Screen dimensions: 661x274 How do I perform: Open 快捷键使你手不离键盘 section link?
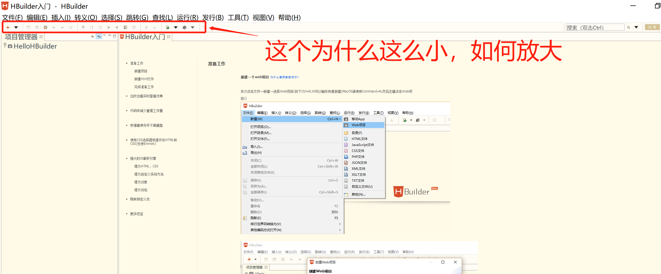pos(146,125)
